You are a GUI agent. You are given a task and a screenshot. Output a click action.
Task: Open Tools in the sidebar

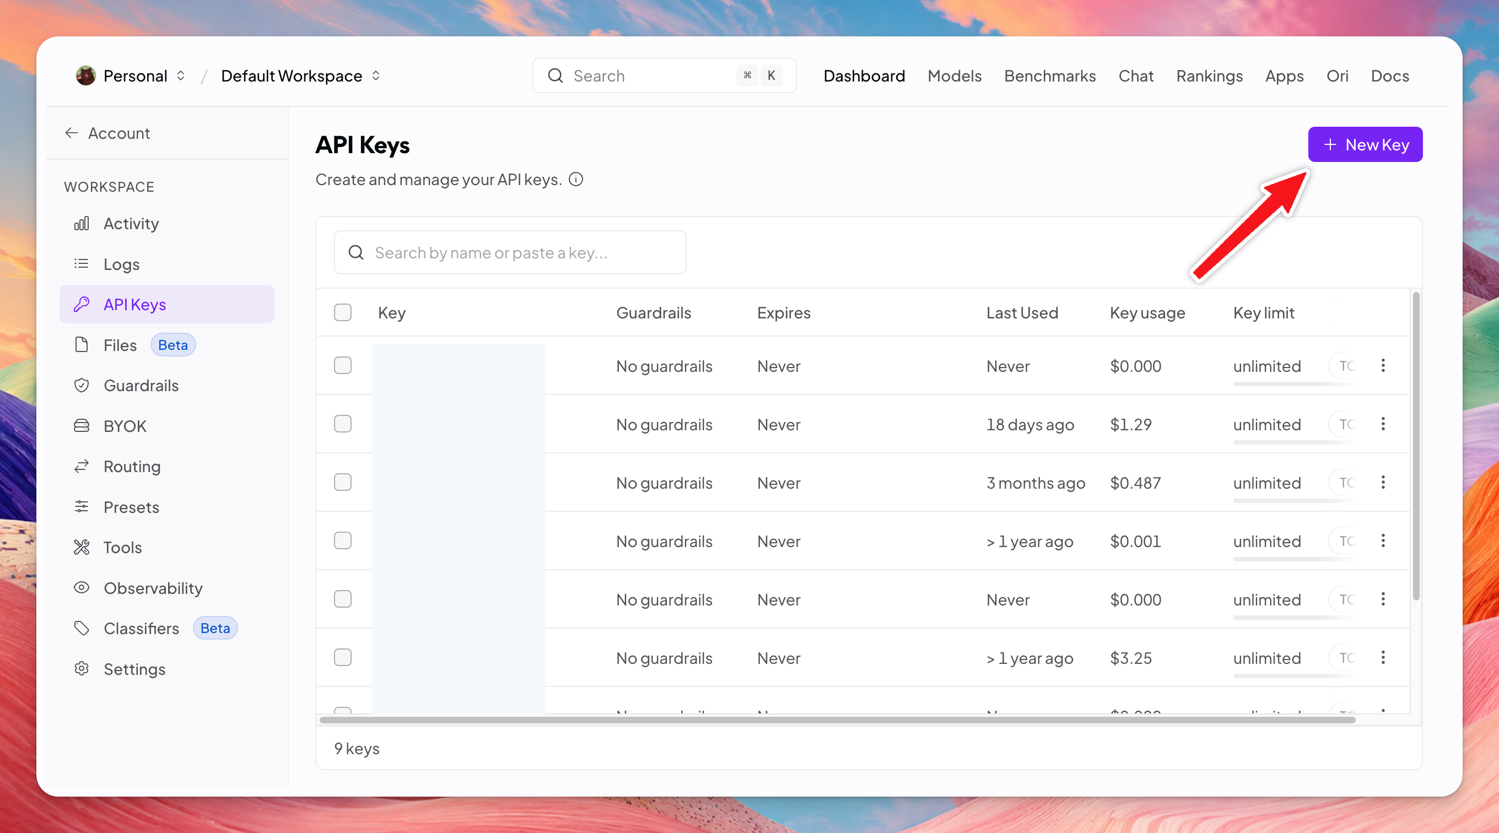pyautogui.click(x=167, y=548)
